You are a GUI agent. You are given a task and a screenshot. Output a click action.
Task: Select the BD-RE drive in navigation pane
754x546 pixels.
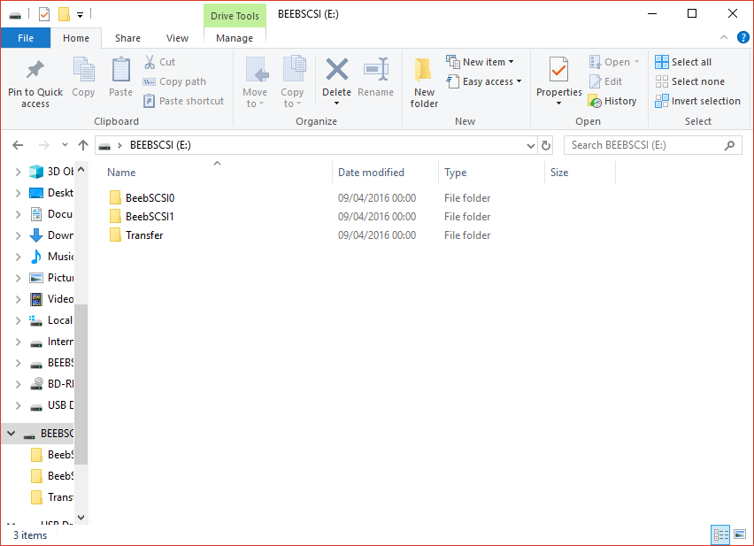click(x=50, y=383)
